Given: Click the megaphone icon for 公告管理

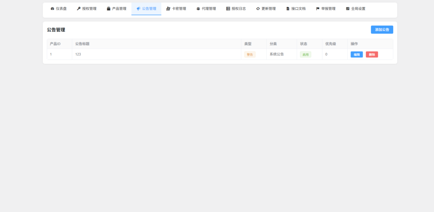Looking at the screenshot, I should pyautogui.click(x=139, y=8).
